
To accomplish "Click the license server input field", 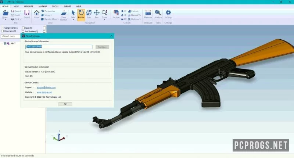I will pos(59,47).
